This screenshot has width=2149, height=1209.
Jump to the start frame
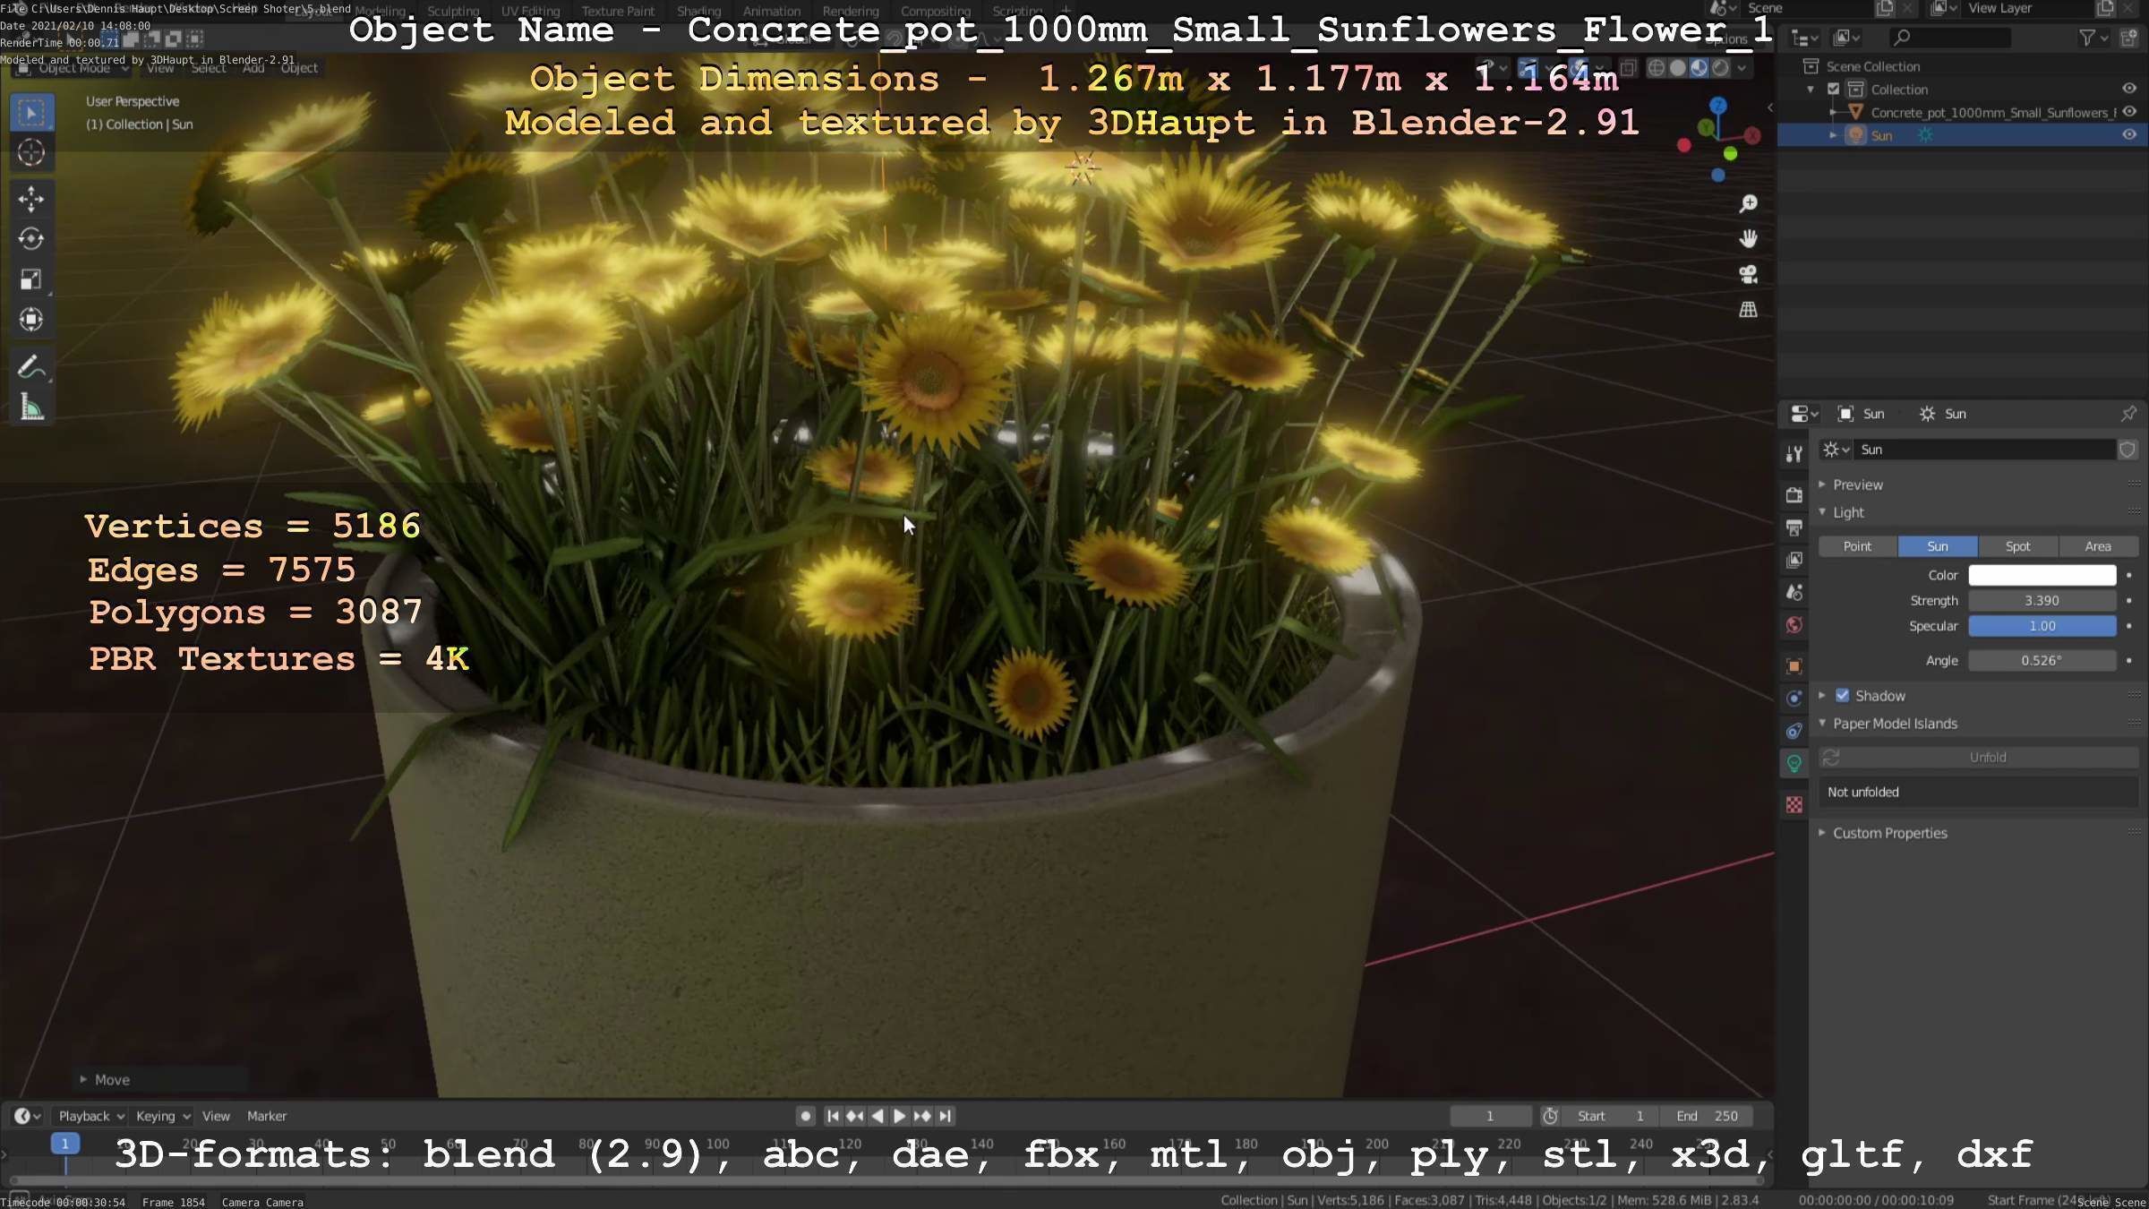(833, 1116)
